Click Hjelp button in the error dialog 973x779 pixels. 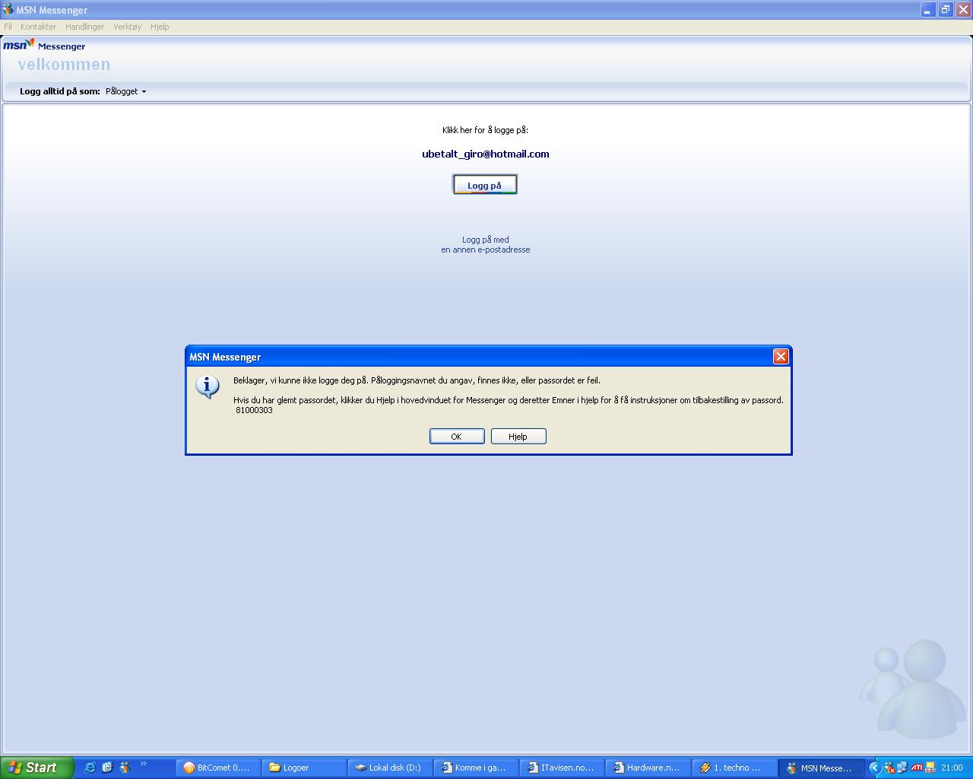point(518,437)
